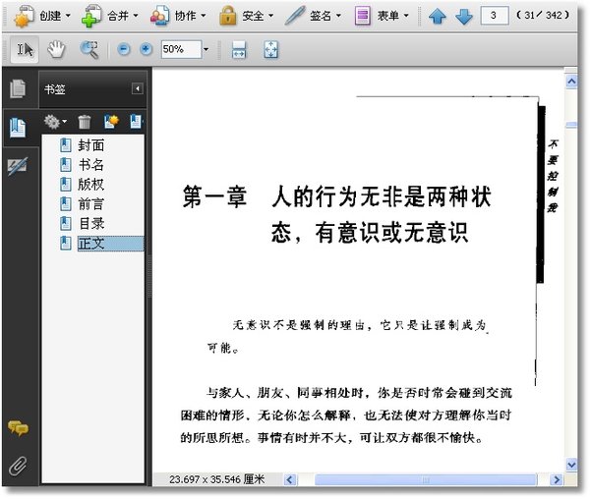Open the Signatures panel icon
The height and width of the screenshot is (499, 590).
[18, 166]
